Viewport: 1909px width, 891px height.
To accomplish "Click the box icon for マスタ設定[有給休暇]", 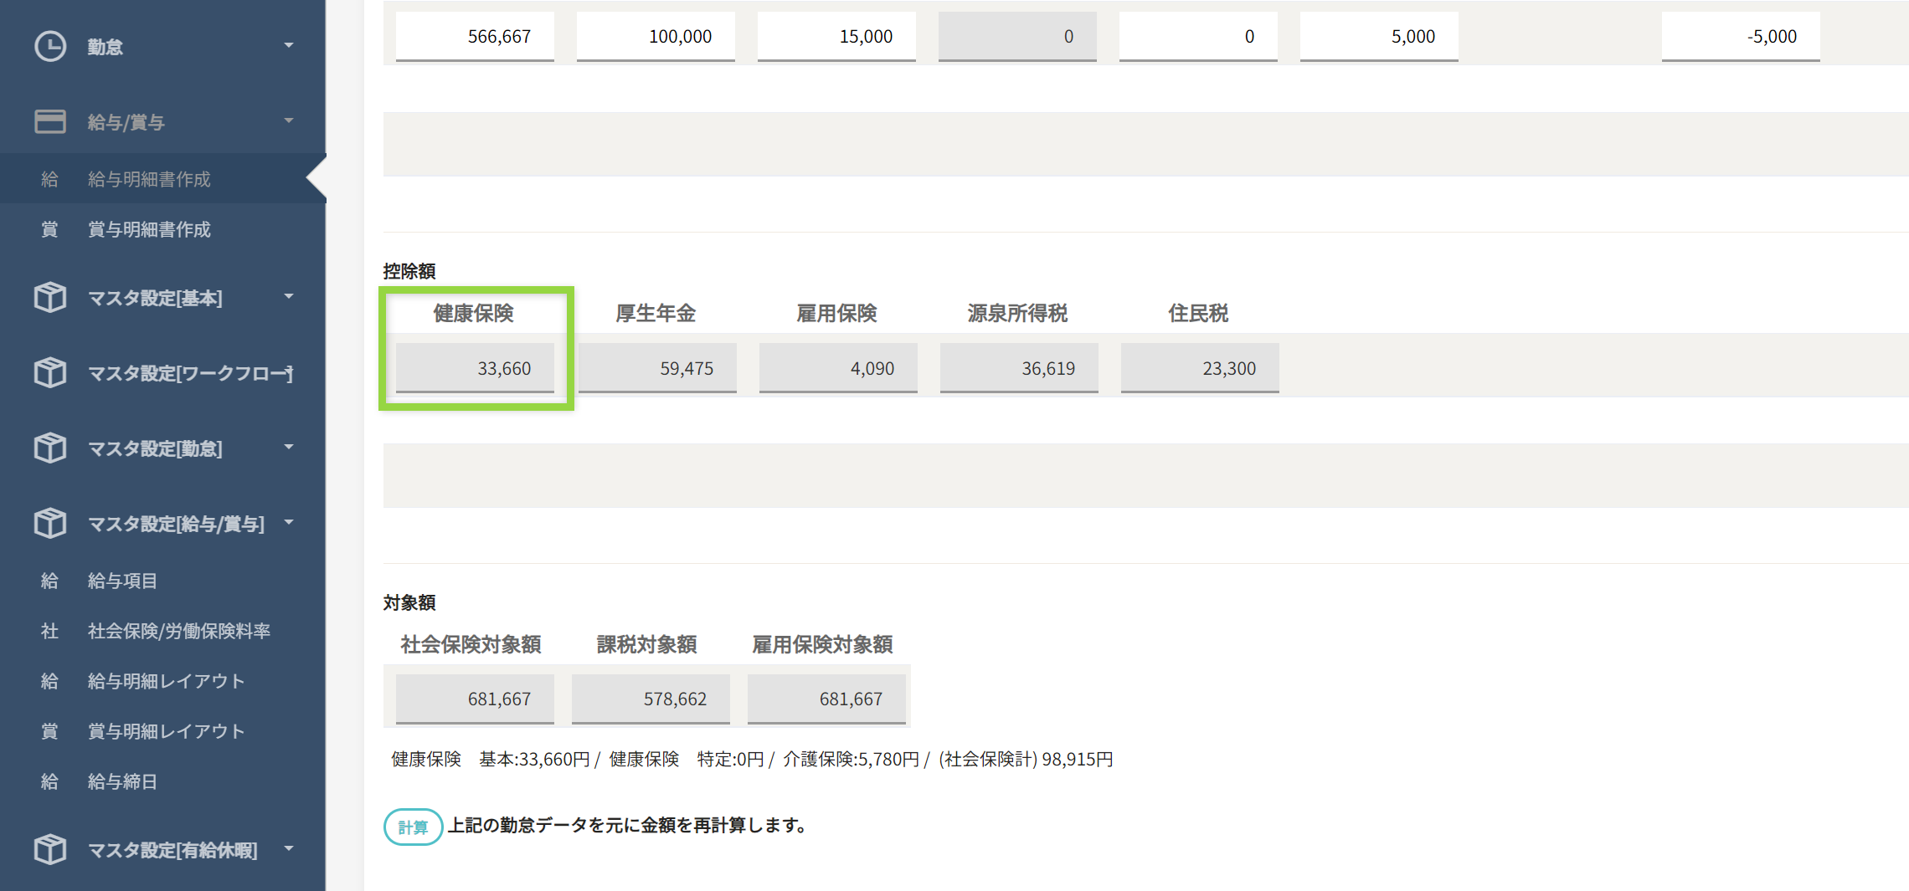I will click(x=50, y=850).
